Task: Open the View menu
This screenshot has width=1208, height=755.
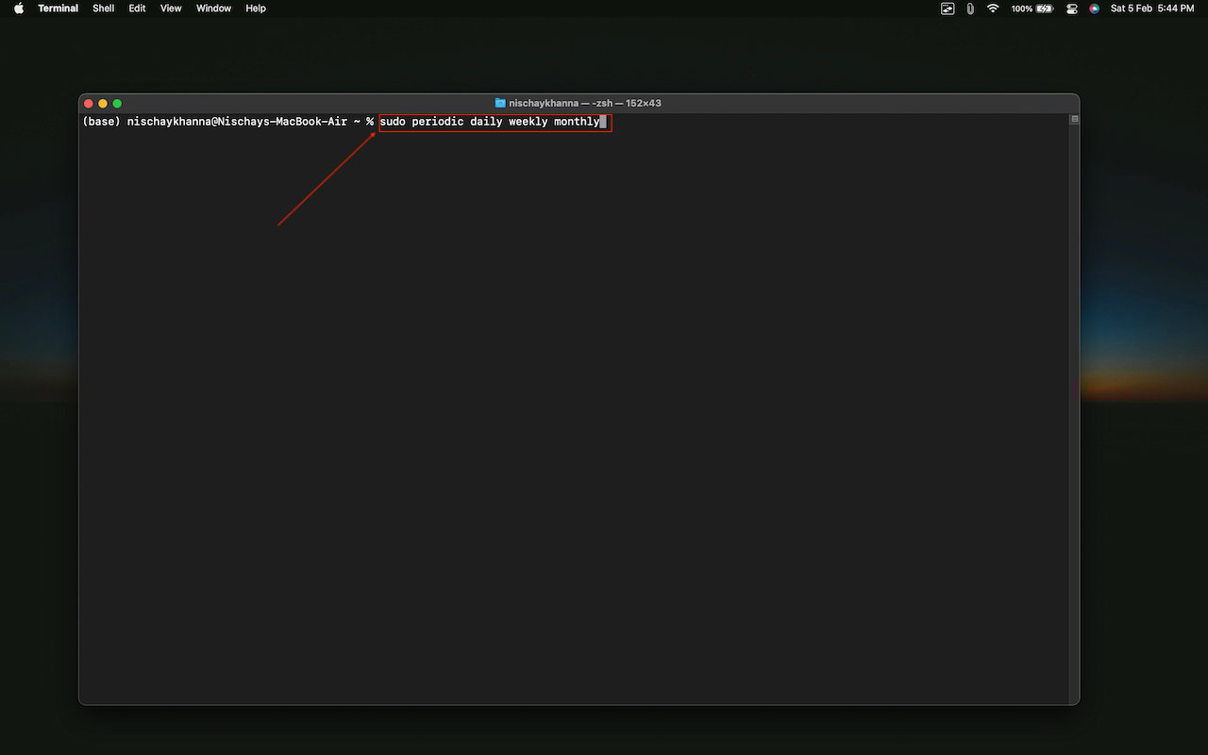Action: 170,8
